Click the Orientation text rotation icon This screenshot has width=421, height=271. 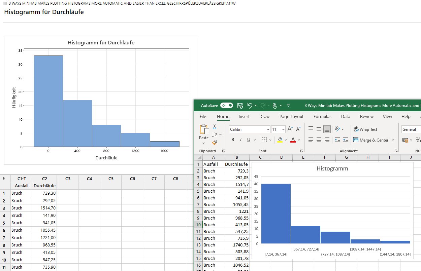[x=337, y=129]
